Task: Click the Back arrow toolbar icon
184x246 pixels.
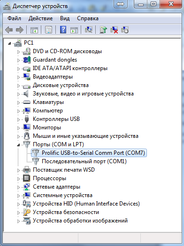Action: coord(9,30)
